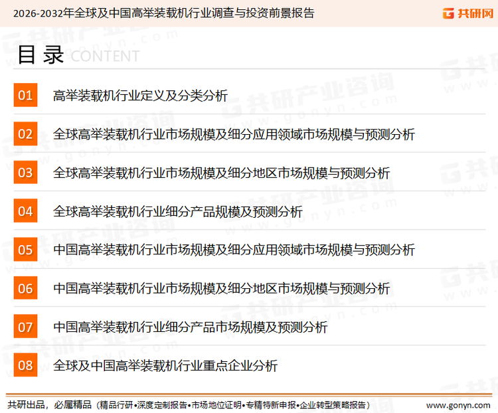Click the 共研网 logo in header

(468, 13)
